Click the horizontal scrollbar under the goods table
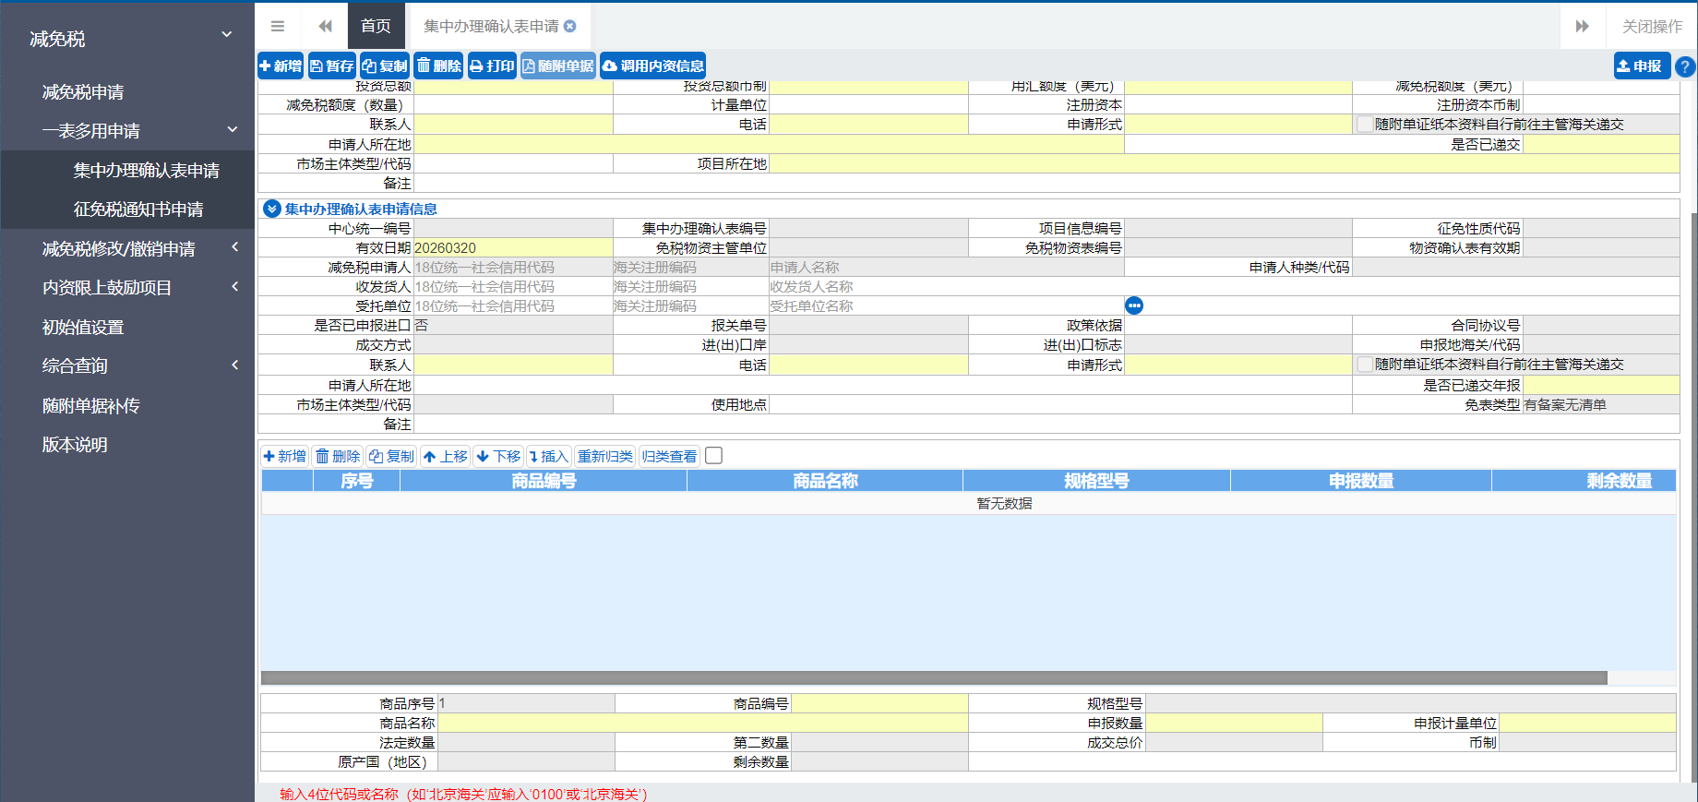This screenshot has width=1698, height=802. (x=932, y=678)
